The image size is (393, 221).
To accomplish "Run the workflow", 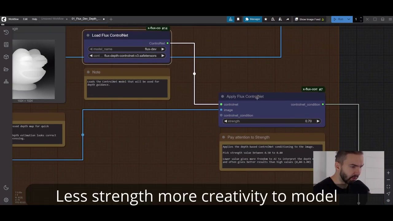I will click(x=339, y=19).
